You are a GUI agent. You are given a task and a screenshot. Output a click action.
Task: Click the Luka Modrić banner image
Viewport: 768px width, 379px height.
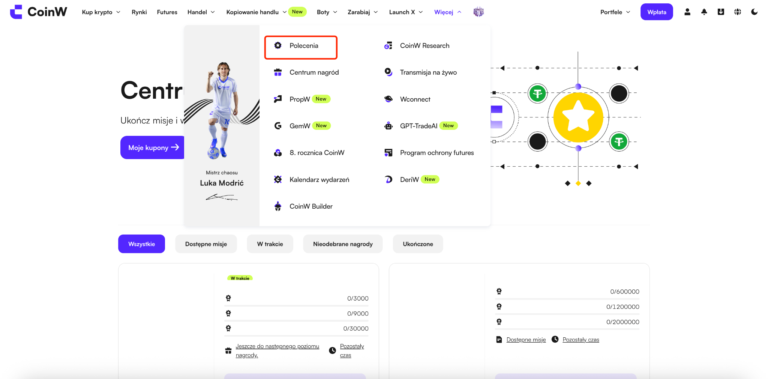(222, 126)
